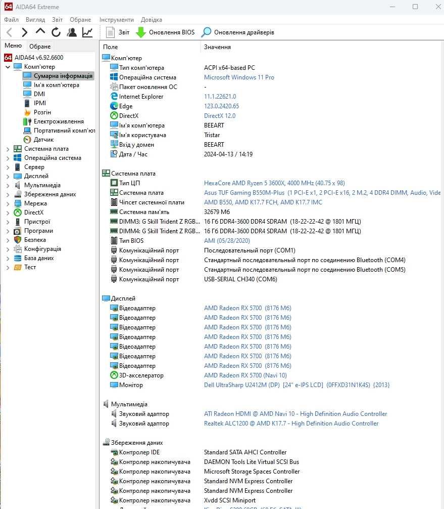Click the Тест tree icon
The image size is (444, 509).
(x=18, y=267)
